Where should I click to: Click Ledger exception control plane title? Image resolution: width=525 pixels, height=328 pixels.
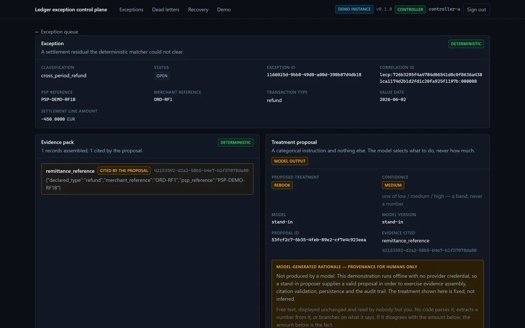[x=71, y=9]
